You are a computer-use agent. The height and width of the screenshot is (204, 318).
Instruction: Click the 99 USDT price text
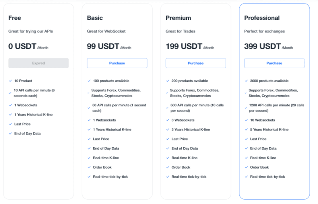coord(103,46)
